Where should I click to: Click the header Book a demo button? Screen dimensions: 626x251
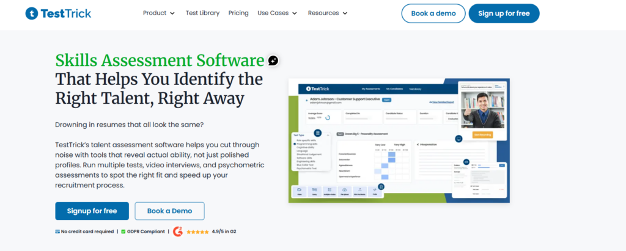click(433, 13)
